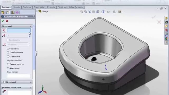Open Custom Properties task pane tab
This screenshot has height=95, width=169.
click(166, 42)
